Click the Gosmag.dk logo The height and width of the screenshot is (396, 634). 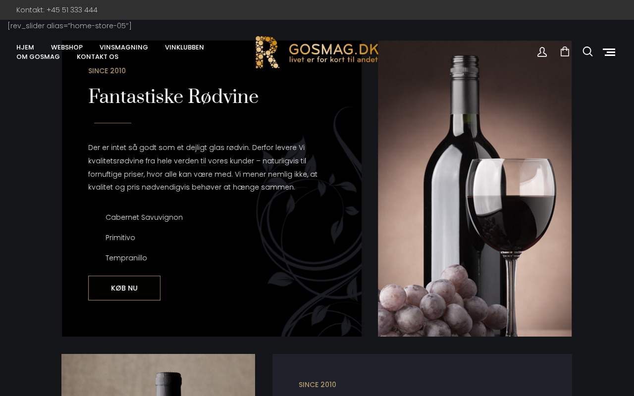tap(317, 52)
